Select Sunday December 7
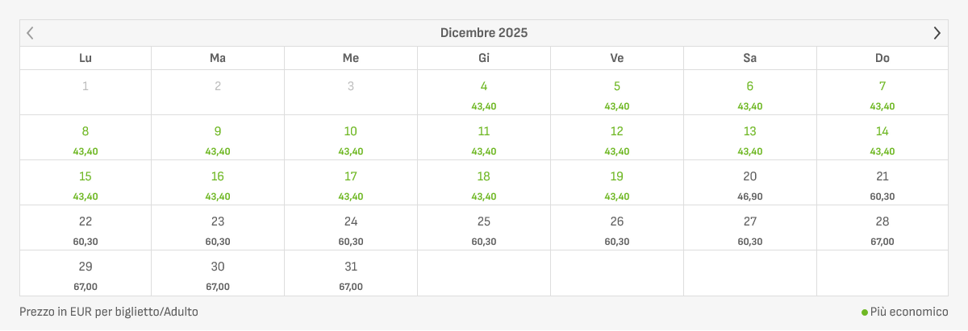Screen dimensions: 968x331 (882, 93)
